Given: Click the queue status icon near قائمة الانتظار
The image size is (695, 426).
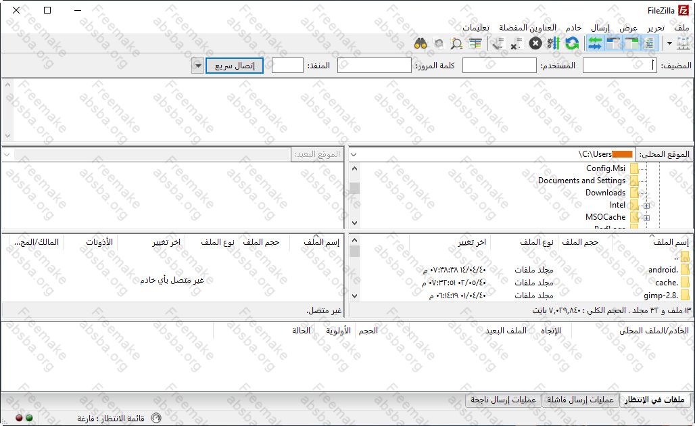Looking at the screenshot, I should pyautogui.click(x=156, y=418).
